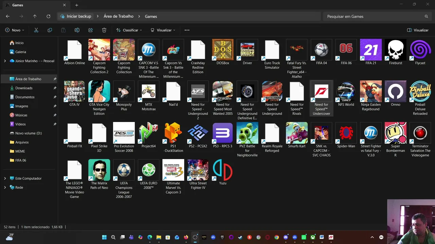Select the MTX Mototrax shortcut icon
The height and width of the screenshot is (244, 435).
pyautogui.click(x=149, y=91)
